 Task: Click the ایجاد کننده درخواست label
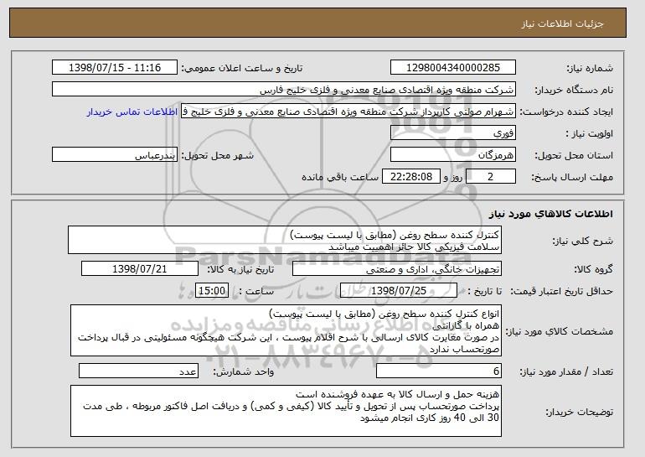[566, 112]
